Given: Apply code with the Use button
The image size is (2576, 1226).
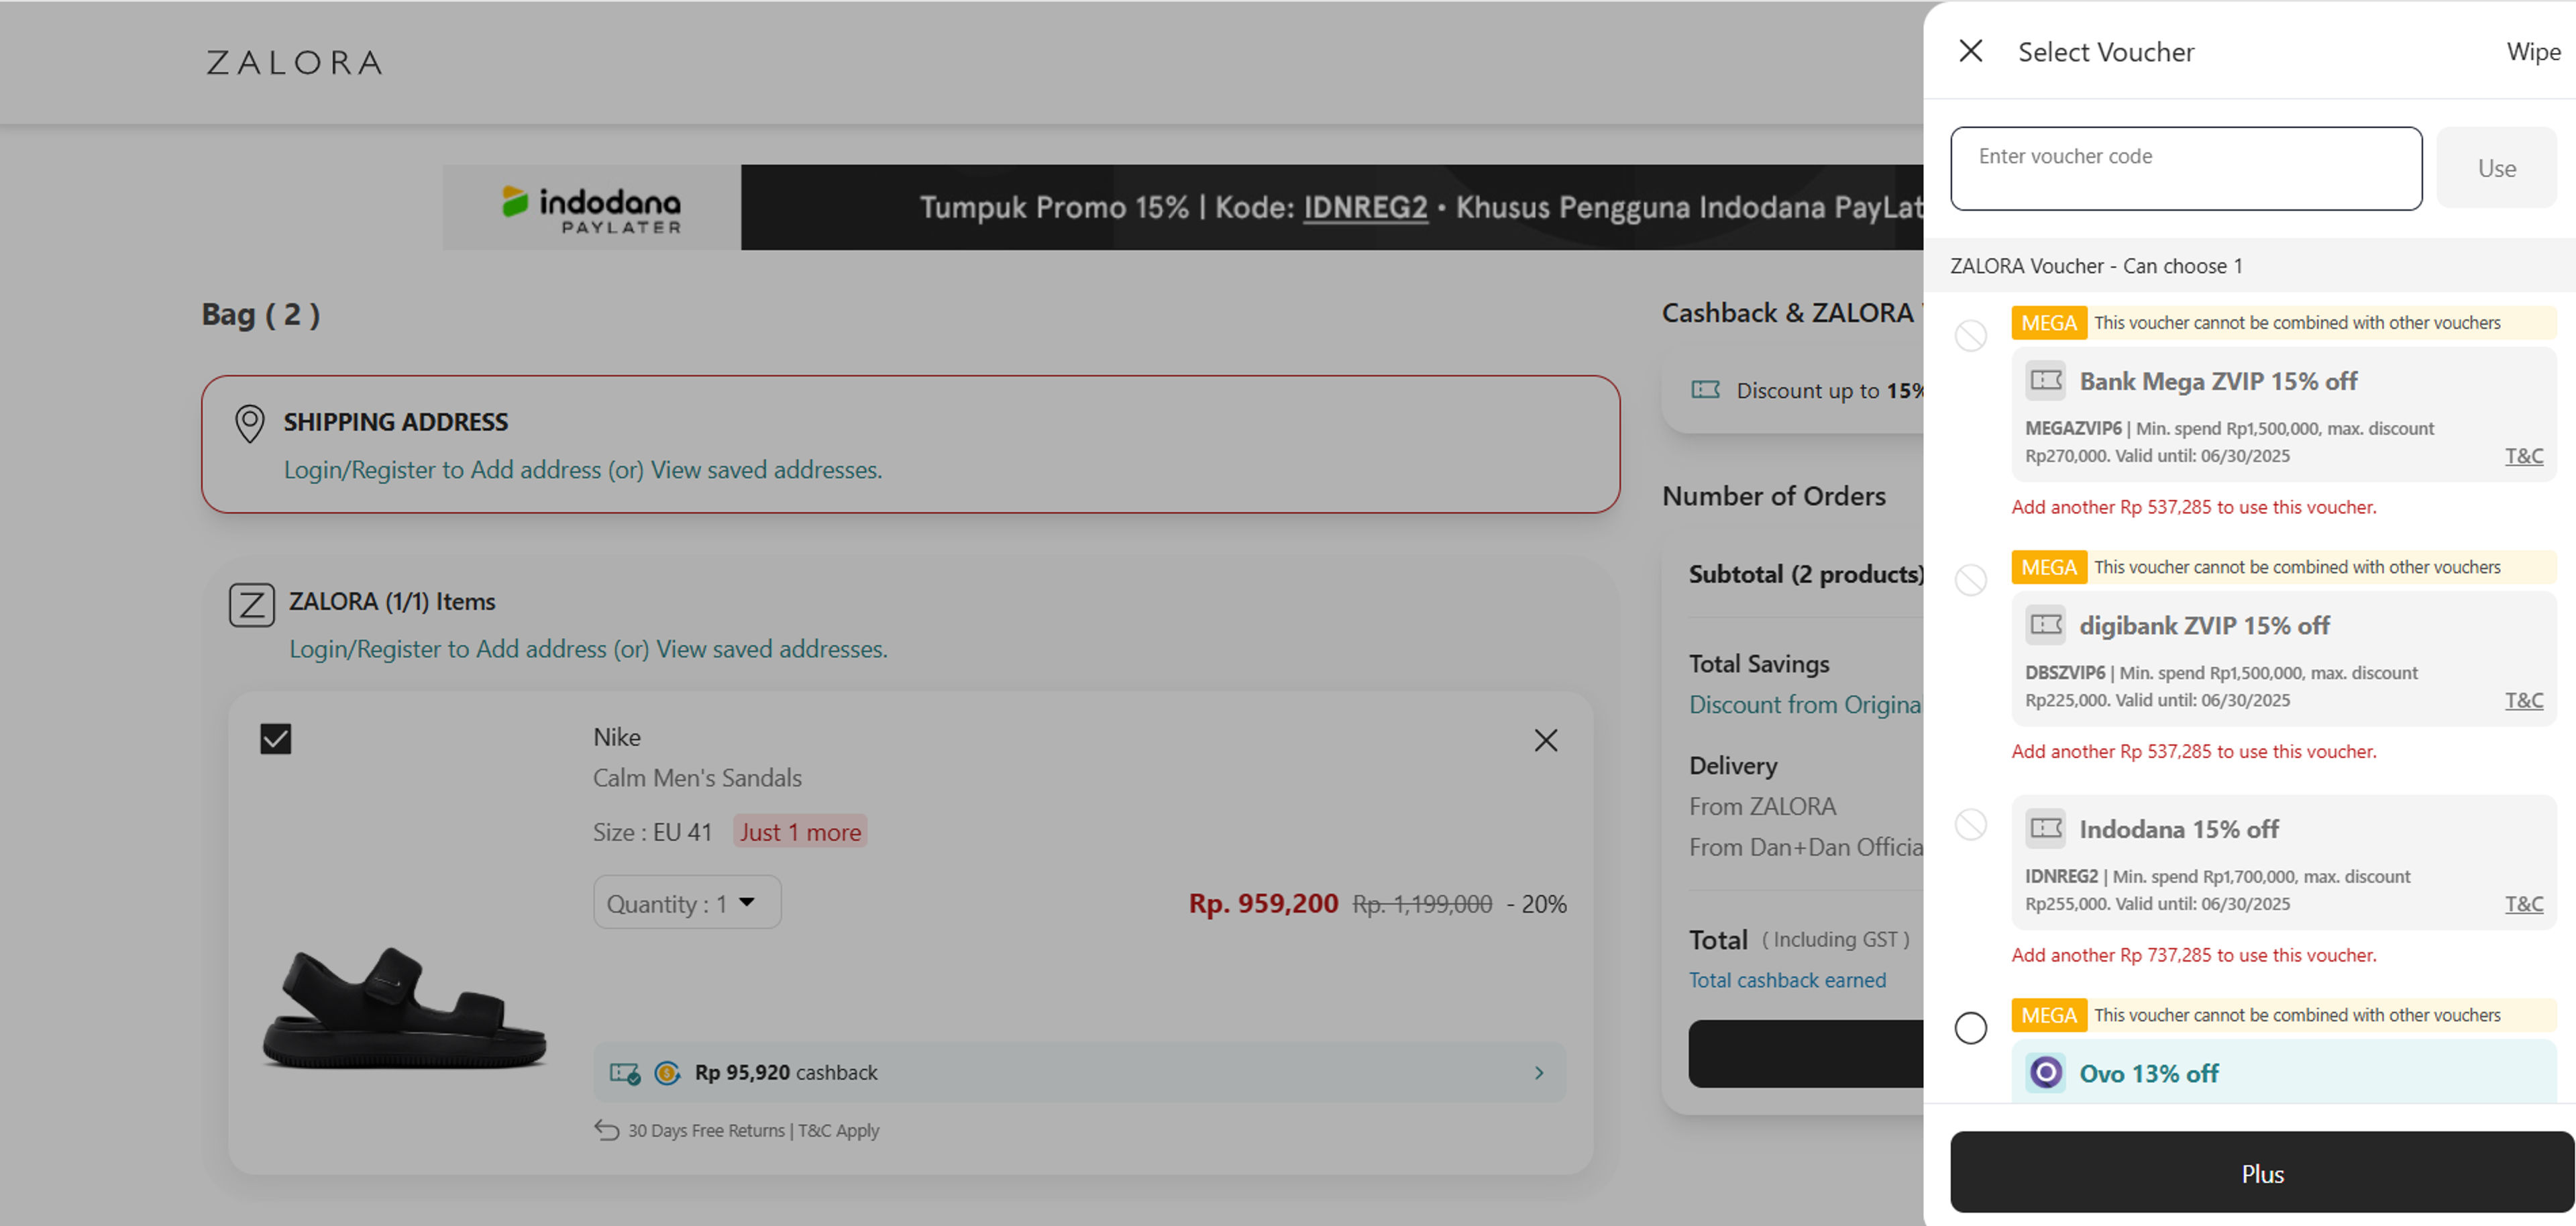Looking at the screenshot, I should (x=2496, y=168).
